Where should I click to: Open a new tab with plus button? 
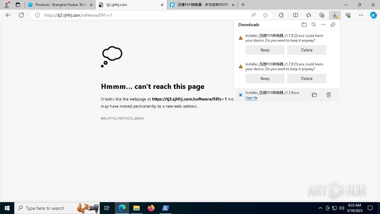243,5
